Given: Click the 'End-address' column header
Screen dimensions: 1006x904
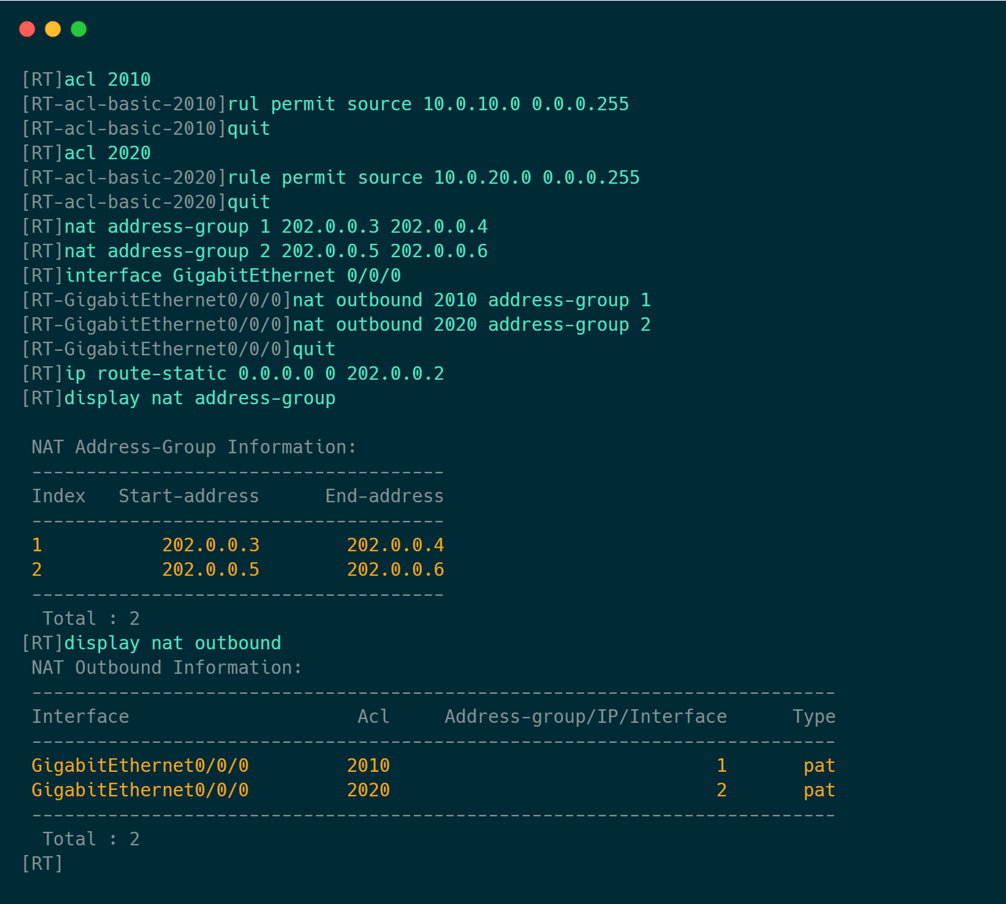Looking at the screenshot, I should point(384,496).
